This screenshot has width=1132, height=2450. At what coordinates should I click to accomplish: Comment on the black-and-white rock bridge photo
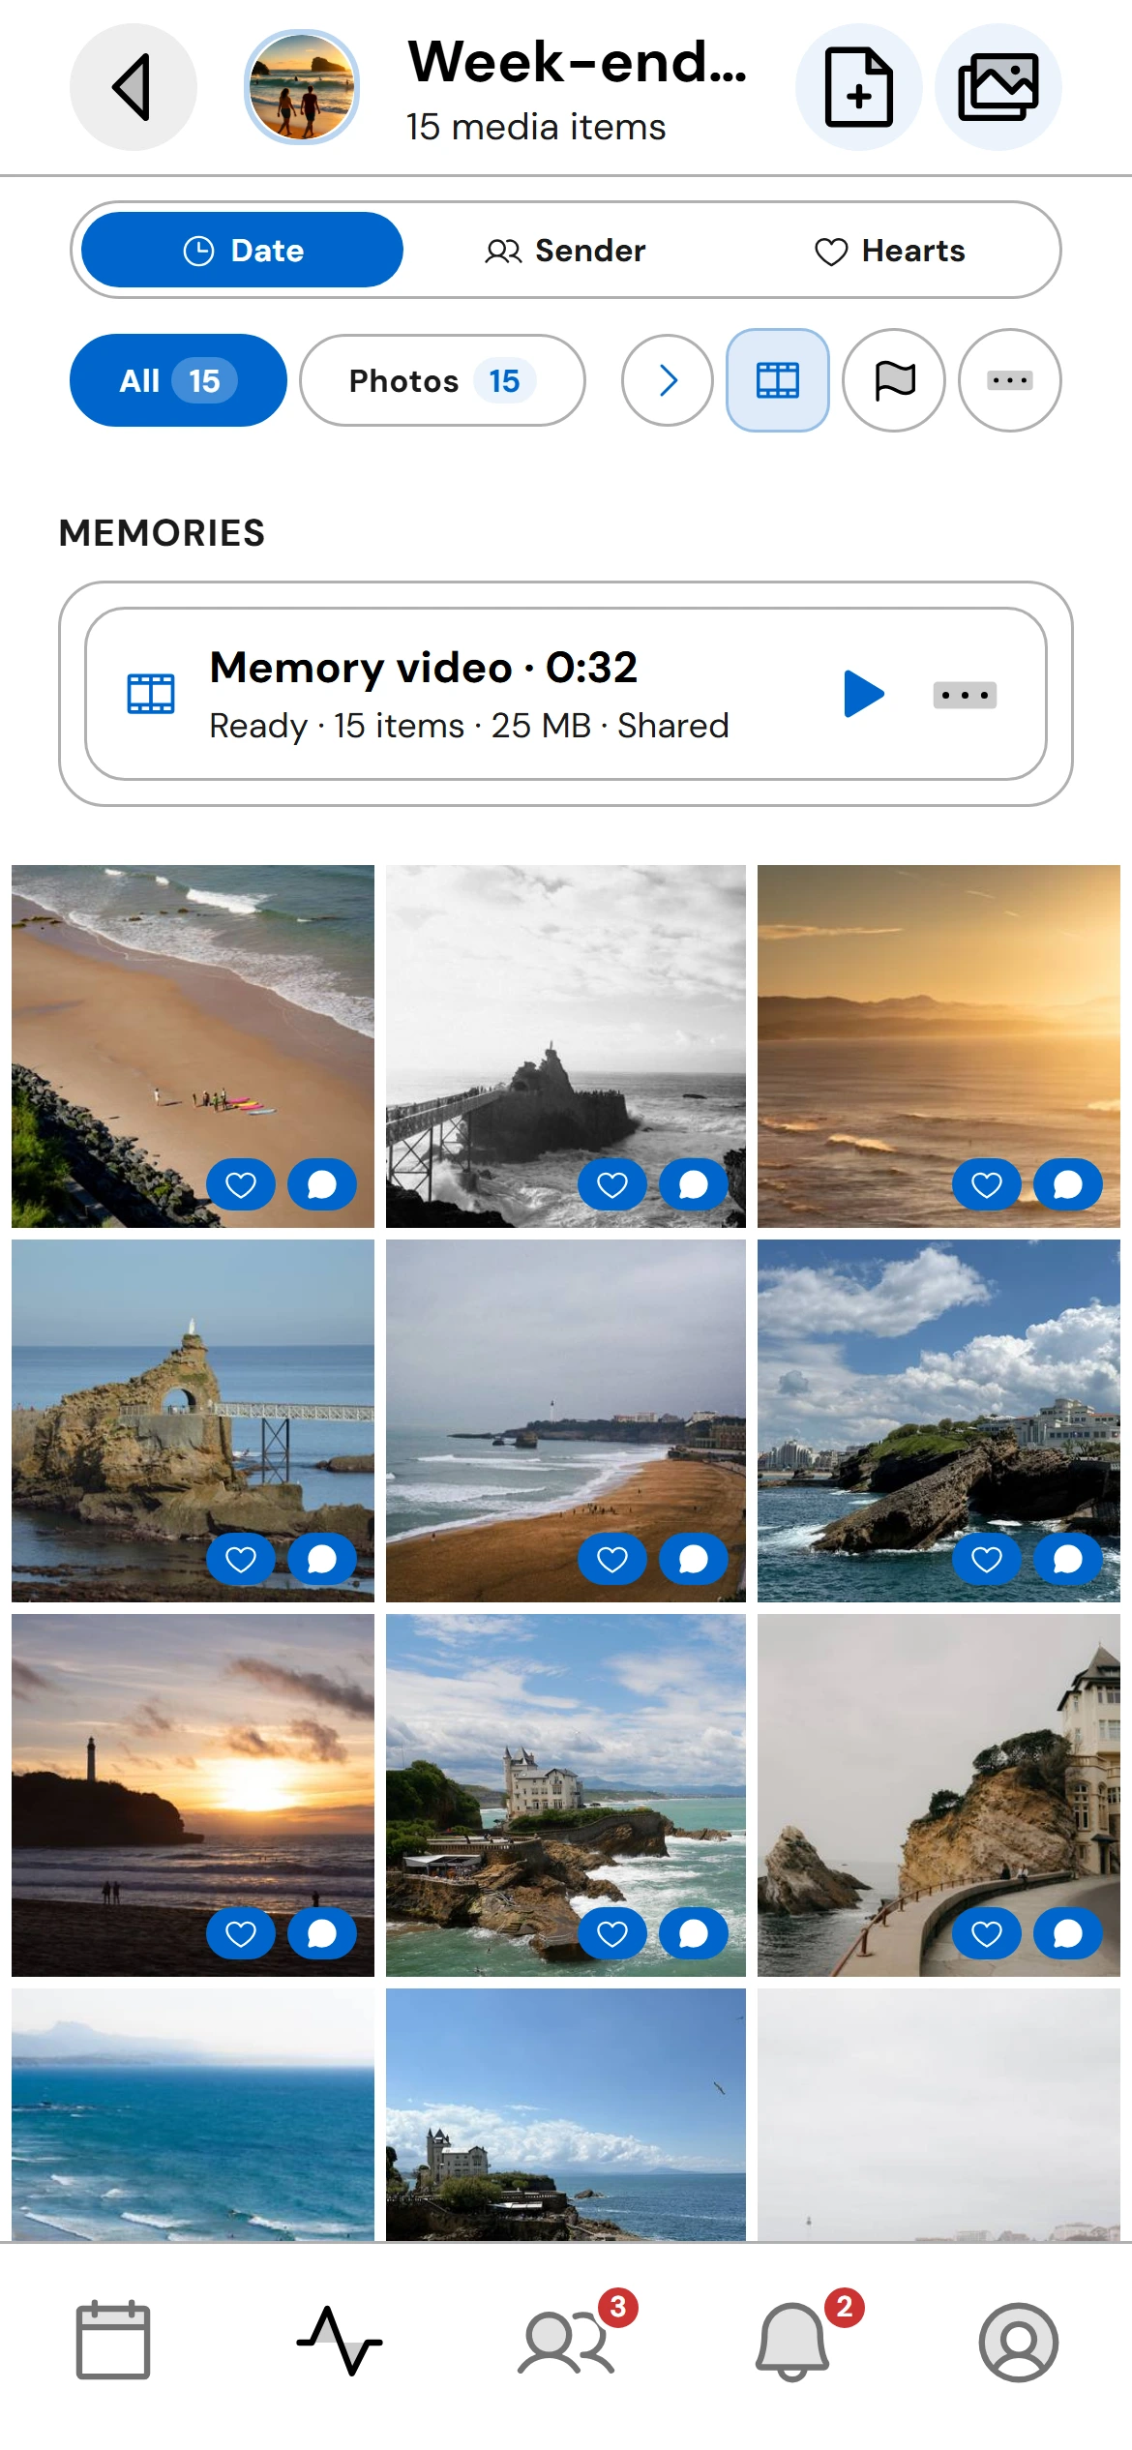694,1184
